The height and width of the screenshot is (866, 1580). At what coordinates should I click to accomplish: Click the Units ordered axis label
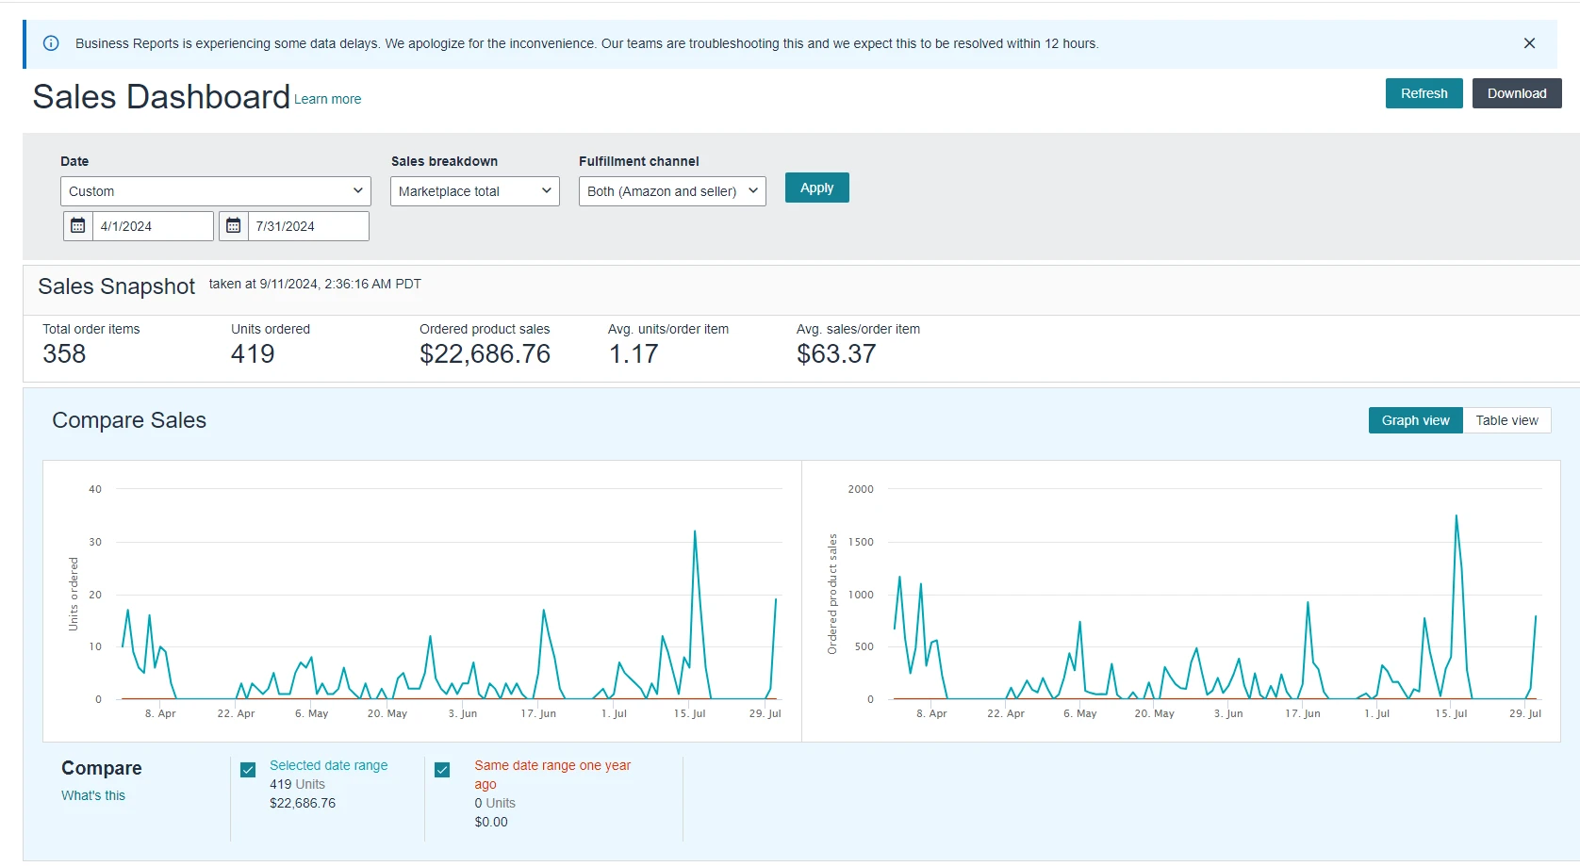[x=74, y=594]
